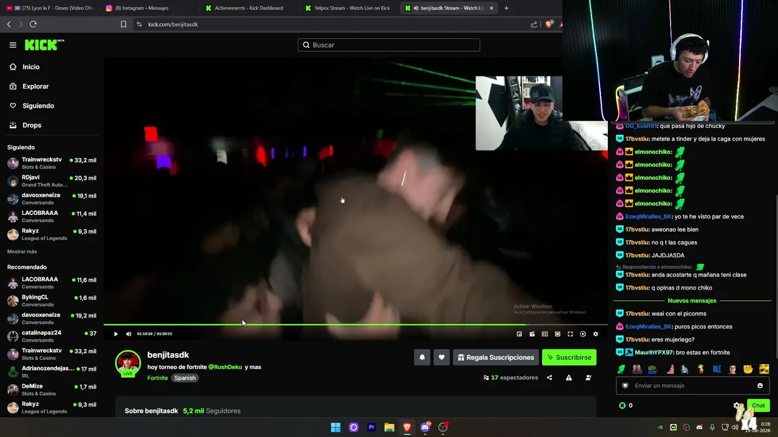This screenshot has width=778, height=437.
Task: Open a new browser tab
Action: [x=506, y=8]
